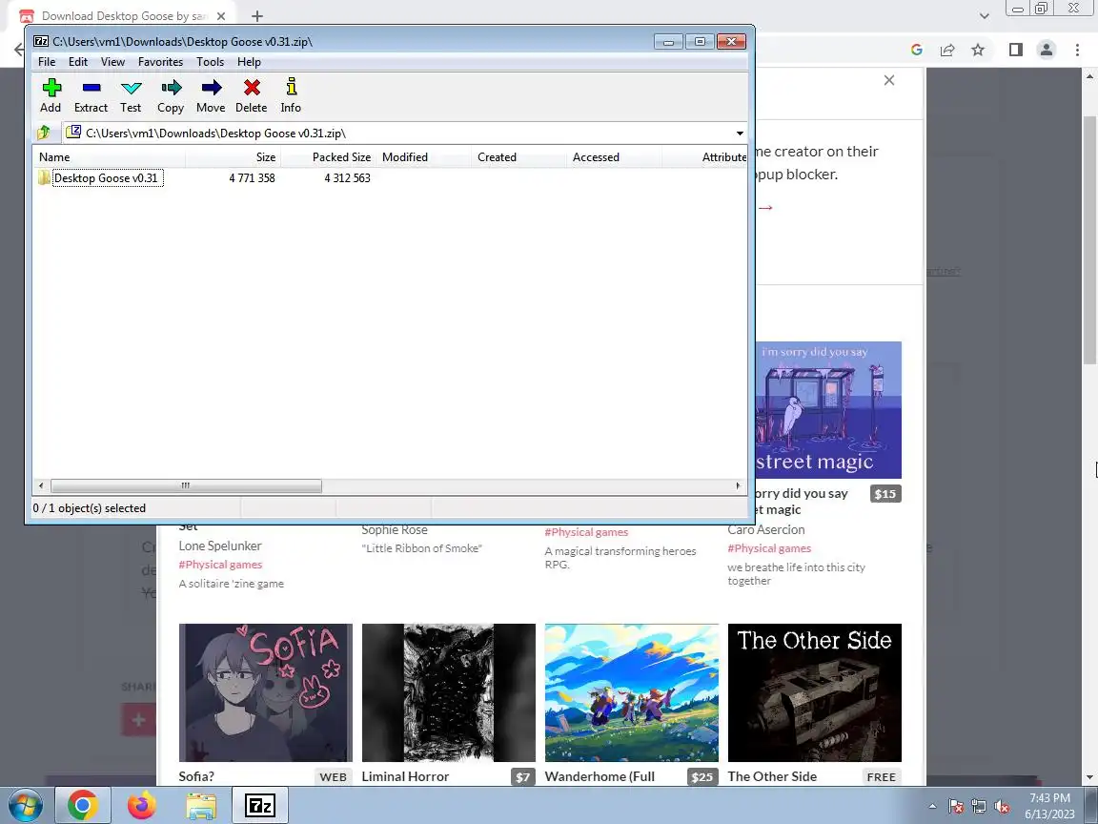
Task: Click #Physical games tag under Lone Spelunker
Action: click(x=220, y=565)
